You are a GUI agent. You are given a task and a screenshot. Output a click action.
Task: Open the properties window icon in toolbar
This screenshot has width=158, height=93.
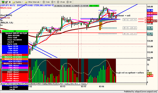tap(7, 2)
